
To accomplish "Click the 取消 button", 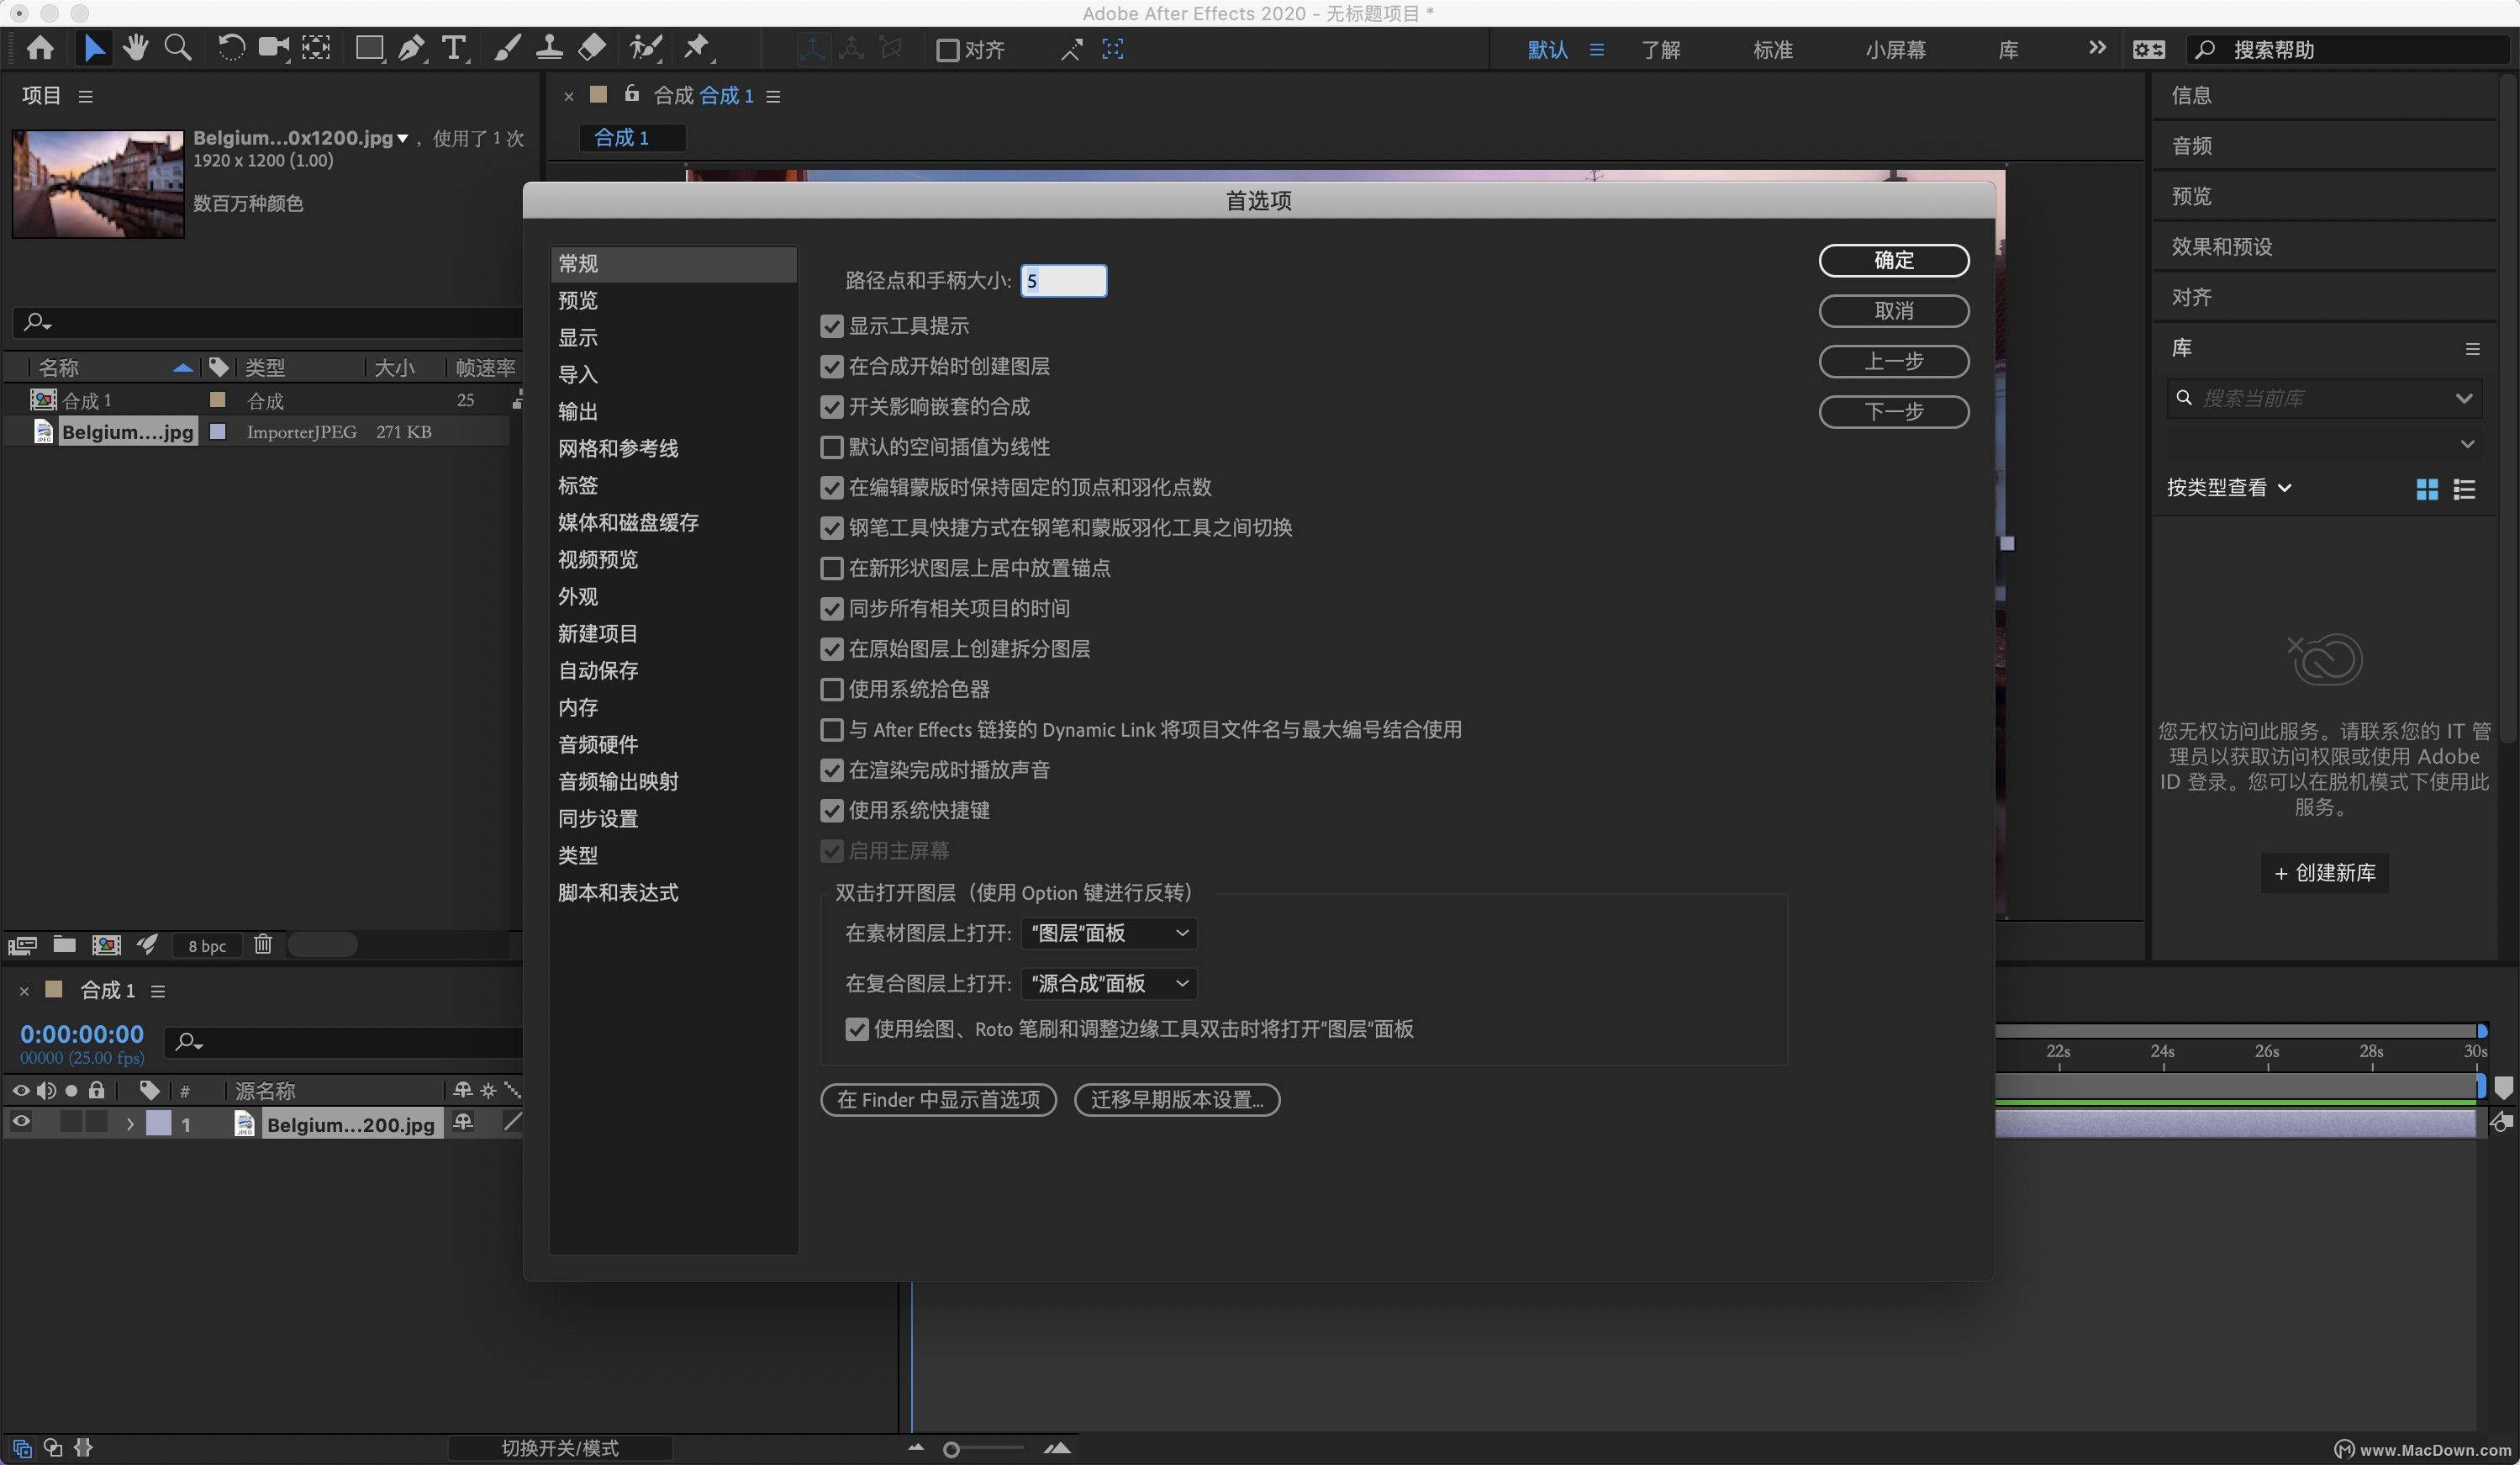I will click(x=1894, y=311).
